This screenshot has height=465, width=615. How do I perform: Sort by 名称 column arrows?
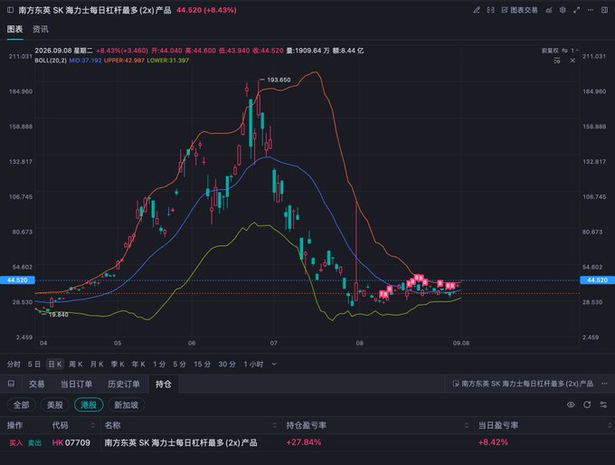coord(275,425)
